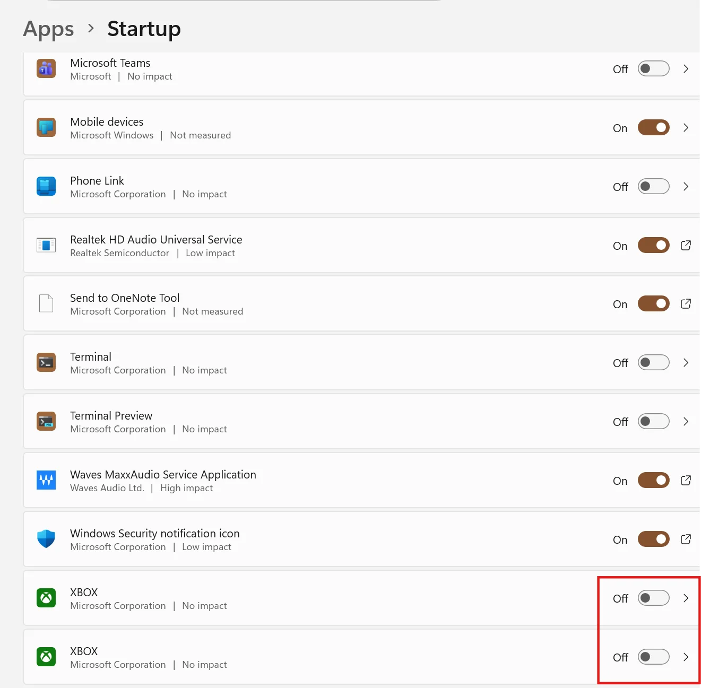
Task: Open external link icon for Windows Security notification
Action: (x=686, y=539)
